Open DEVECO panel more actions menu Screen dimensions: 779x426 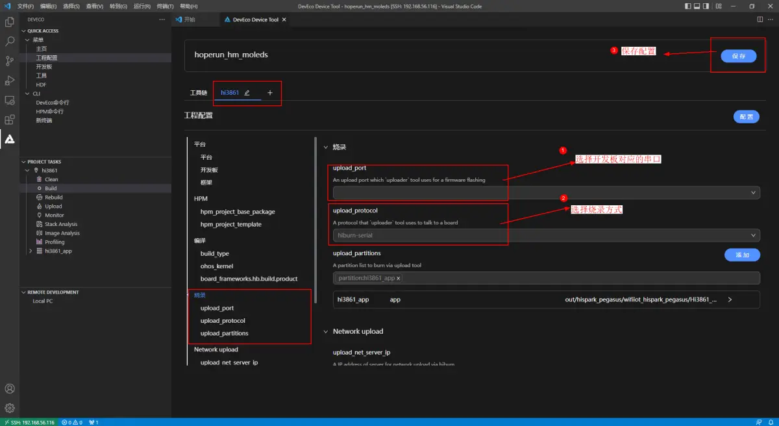(x=162, y=19)
